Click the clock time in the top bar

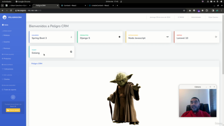point(181,17)
